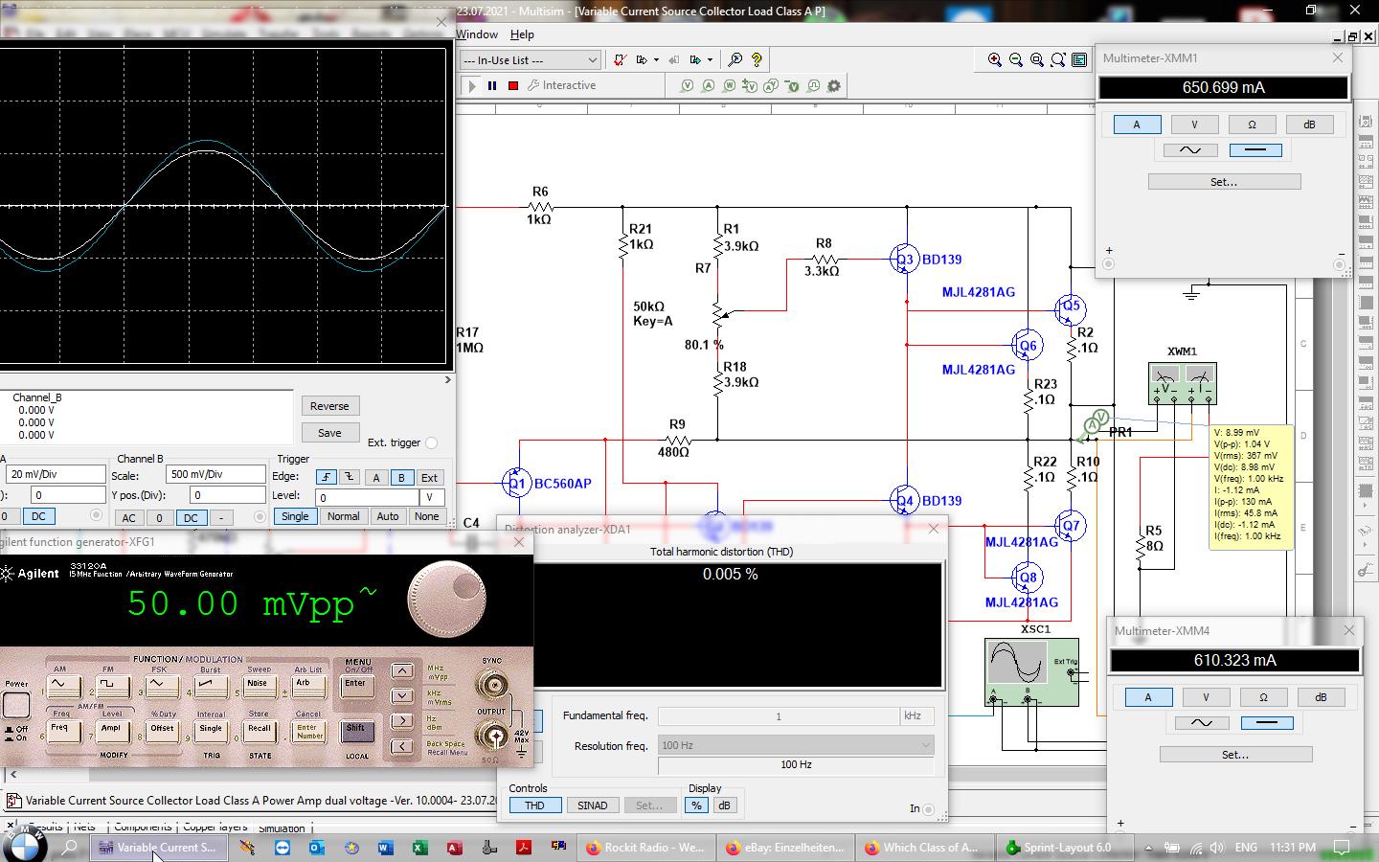Switch to the Copper layers tab

point(215,827)
